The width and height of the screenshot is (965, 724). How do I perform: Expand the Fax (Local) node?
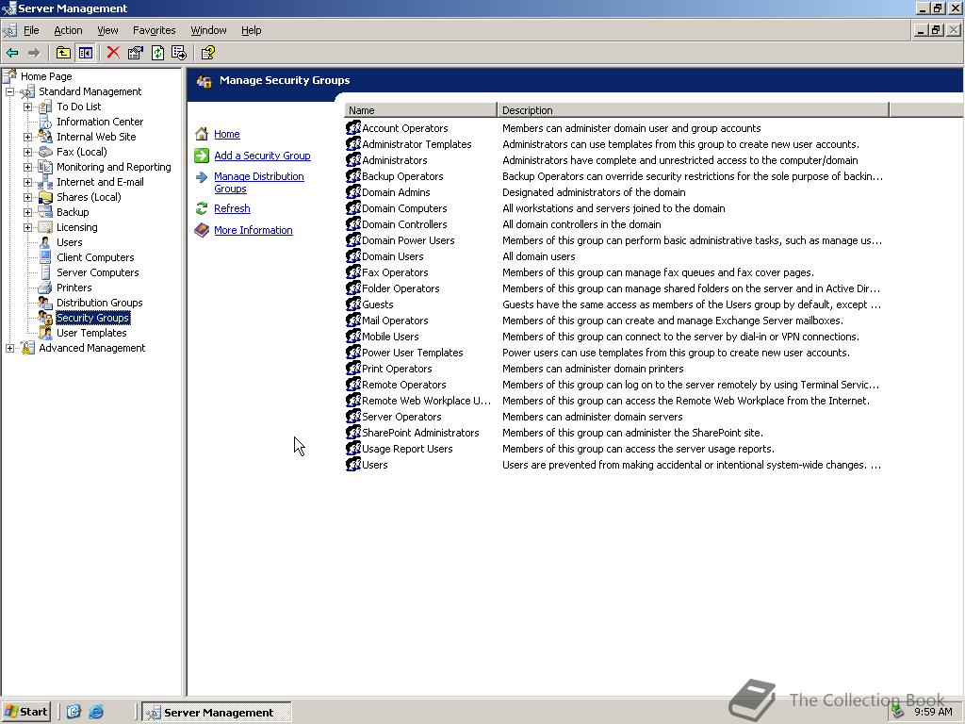27,152
